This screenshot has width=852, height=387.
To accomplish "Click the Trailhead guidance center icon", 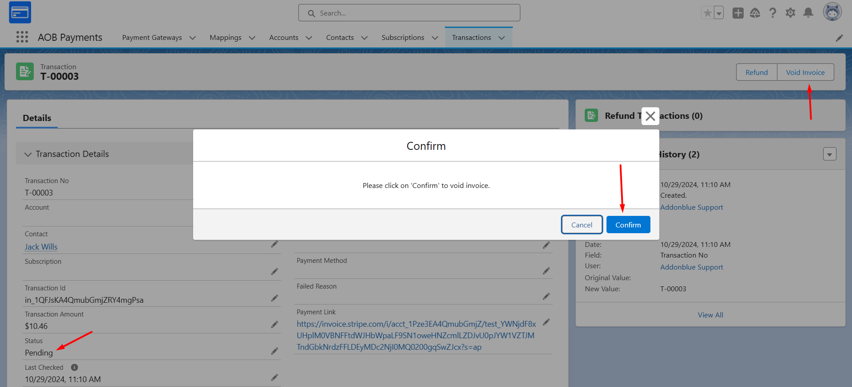I will coord(755,13).
